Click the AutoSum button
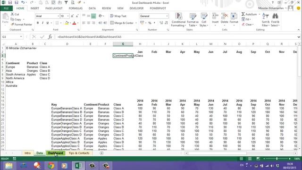Screen dimensions: 302x170 pyautogui.click(x=249, y=14)
